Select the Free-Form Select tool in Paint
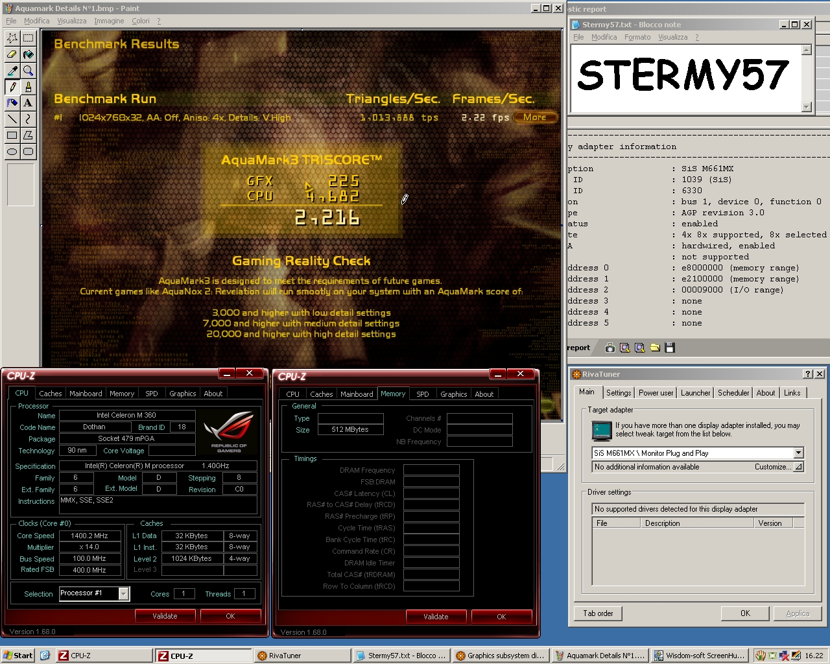Screen dimensions: 830x664 [12, 38]
